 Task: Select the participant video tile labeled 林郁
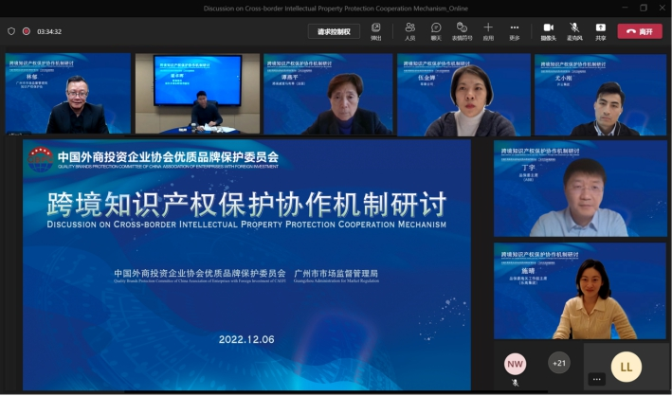[67, 94]
